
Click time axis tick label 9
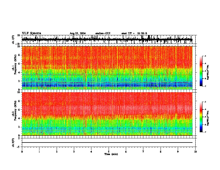(x=178, y=152)
